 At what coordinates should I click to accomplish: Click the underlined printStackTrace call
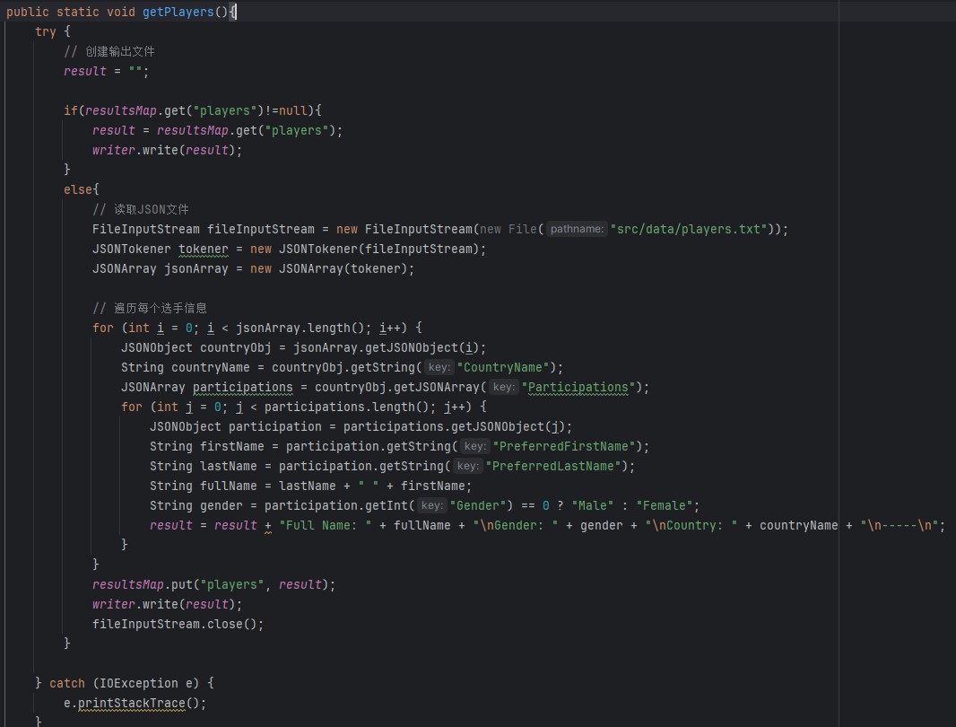click(x=132, y=703)
